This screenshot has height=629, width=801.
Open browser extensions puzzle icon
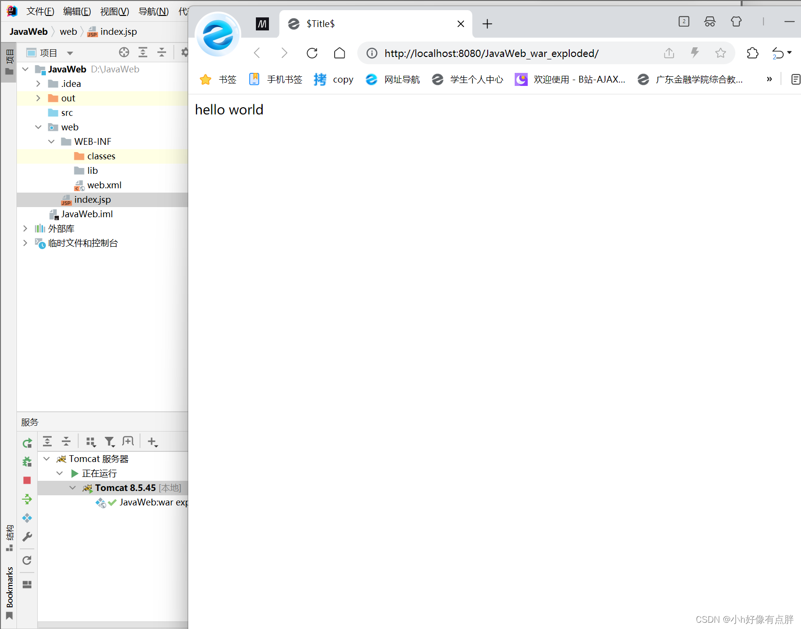tap(752, 53)
